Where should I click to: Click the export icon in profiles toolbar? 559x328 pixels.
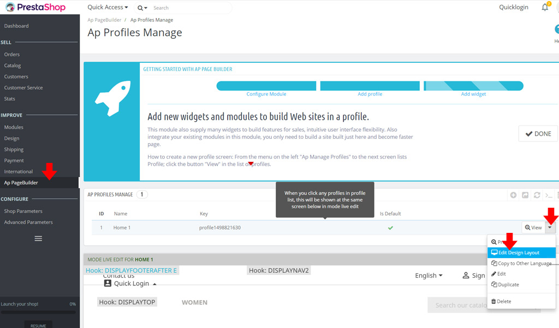525,195
